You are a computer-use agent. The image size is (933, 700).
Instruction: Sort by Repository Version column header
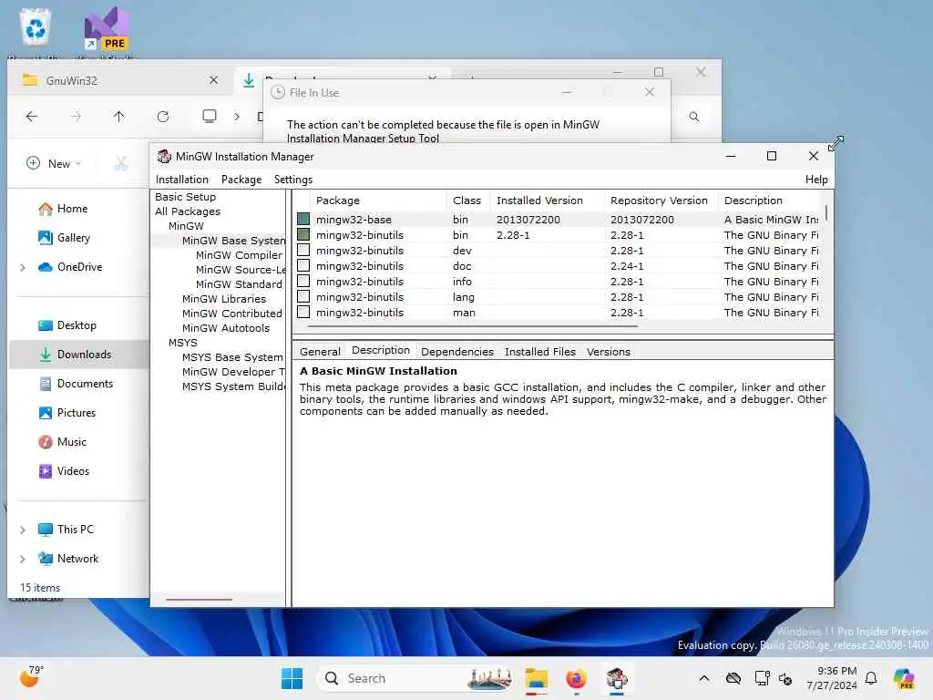(661, 201)
